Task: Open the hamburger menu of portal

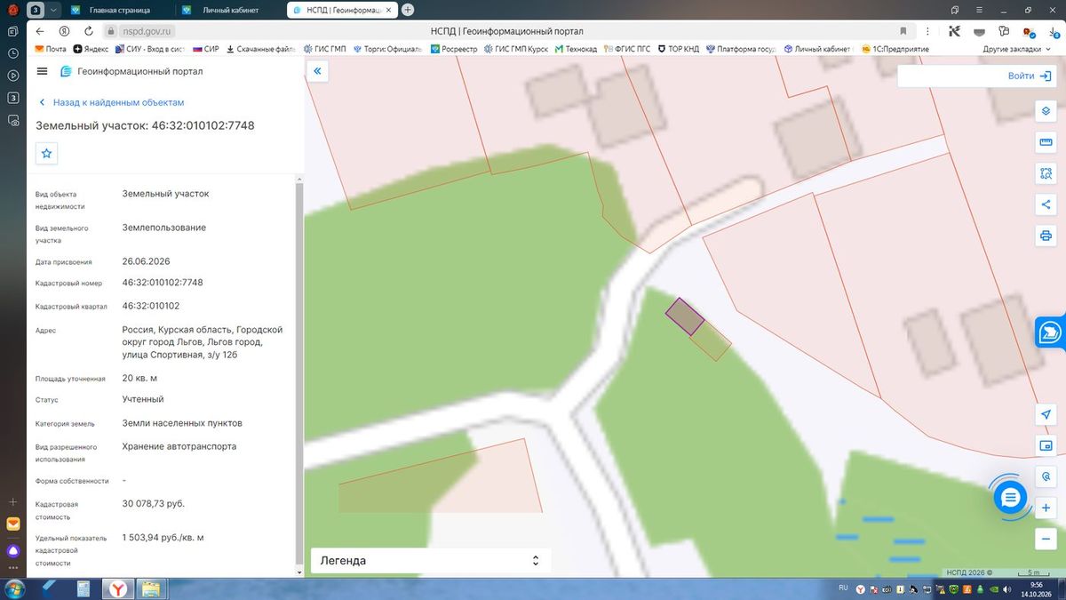Action: point(43,71)
